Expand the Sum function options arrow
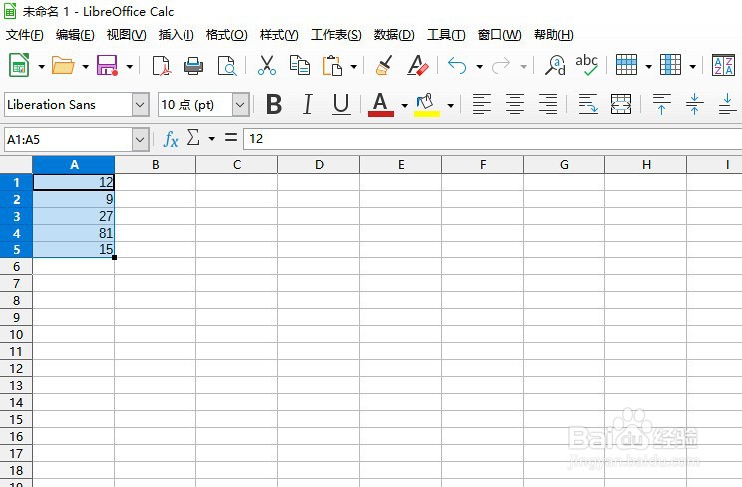Viewport: 742px width, 487px height. click(212, 139)
